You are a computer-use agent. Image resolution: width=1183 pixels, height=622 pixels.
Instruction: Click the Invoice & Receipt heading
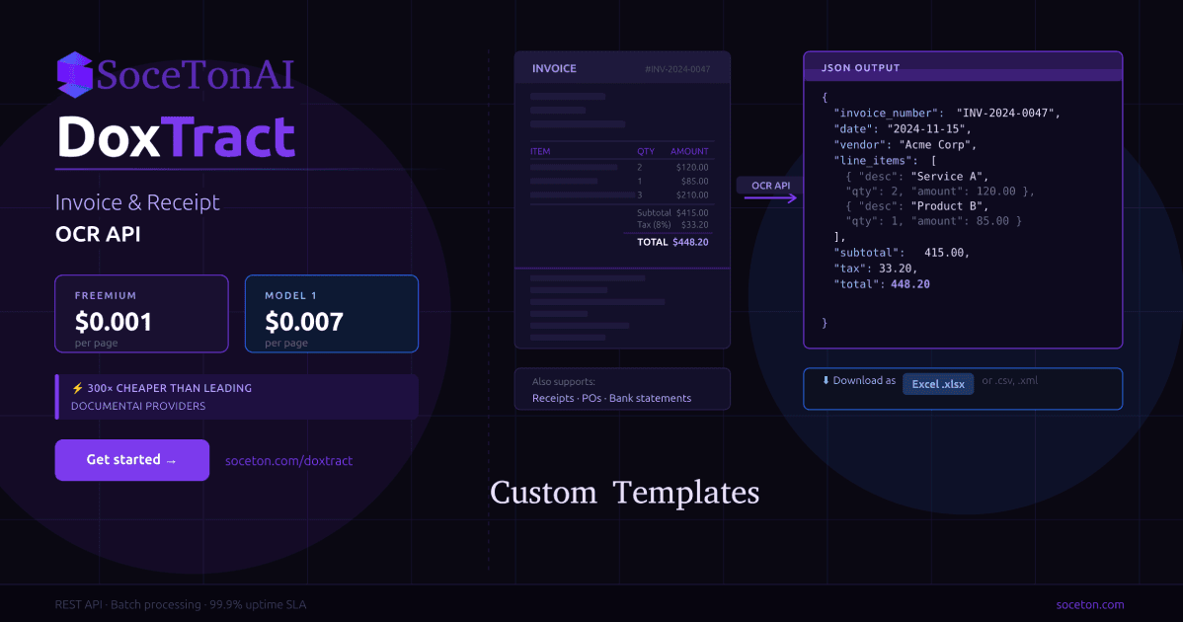coord(137,202)
